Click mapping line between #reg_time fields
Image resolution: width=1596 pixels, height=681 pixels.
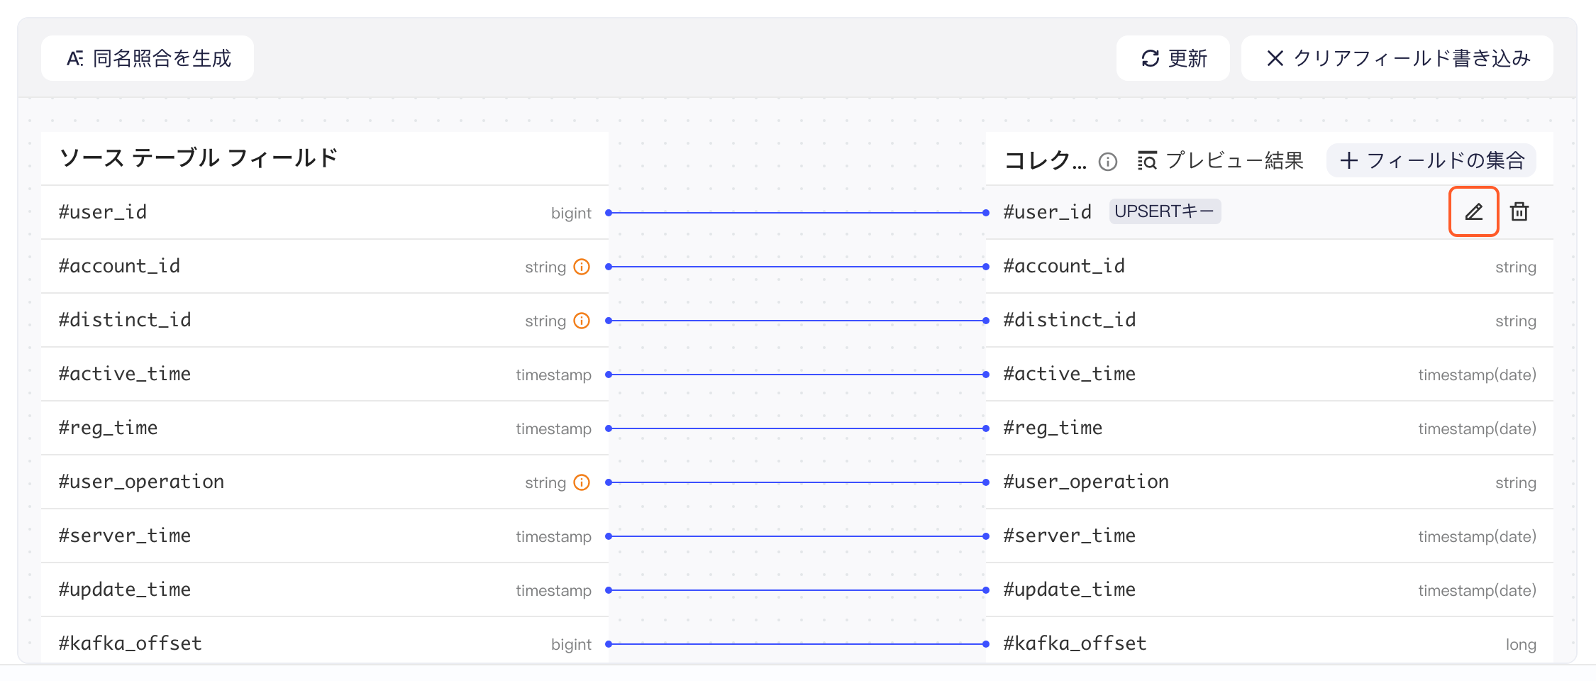pos(797,428)
